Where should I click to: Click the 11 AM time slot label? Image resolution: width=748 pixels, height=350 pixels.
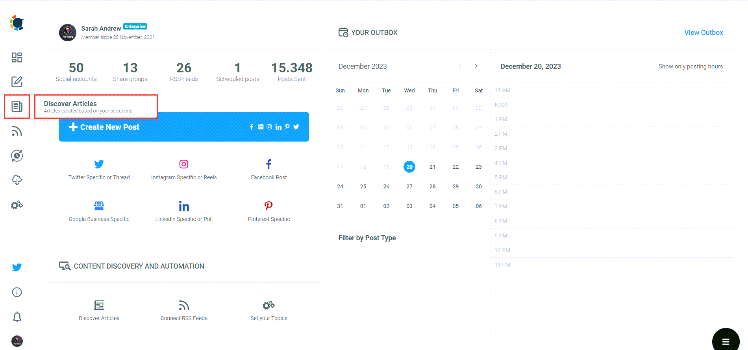point(502,90)
